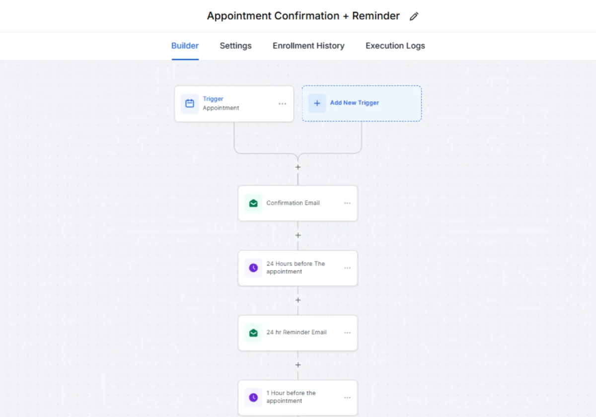Open the Enrollment History tab
Screen dimensions: 596x417
pyautogui.click(x=308, y=46)
